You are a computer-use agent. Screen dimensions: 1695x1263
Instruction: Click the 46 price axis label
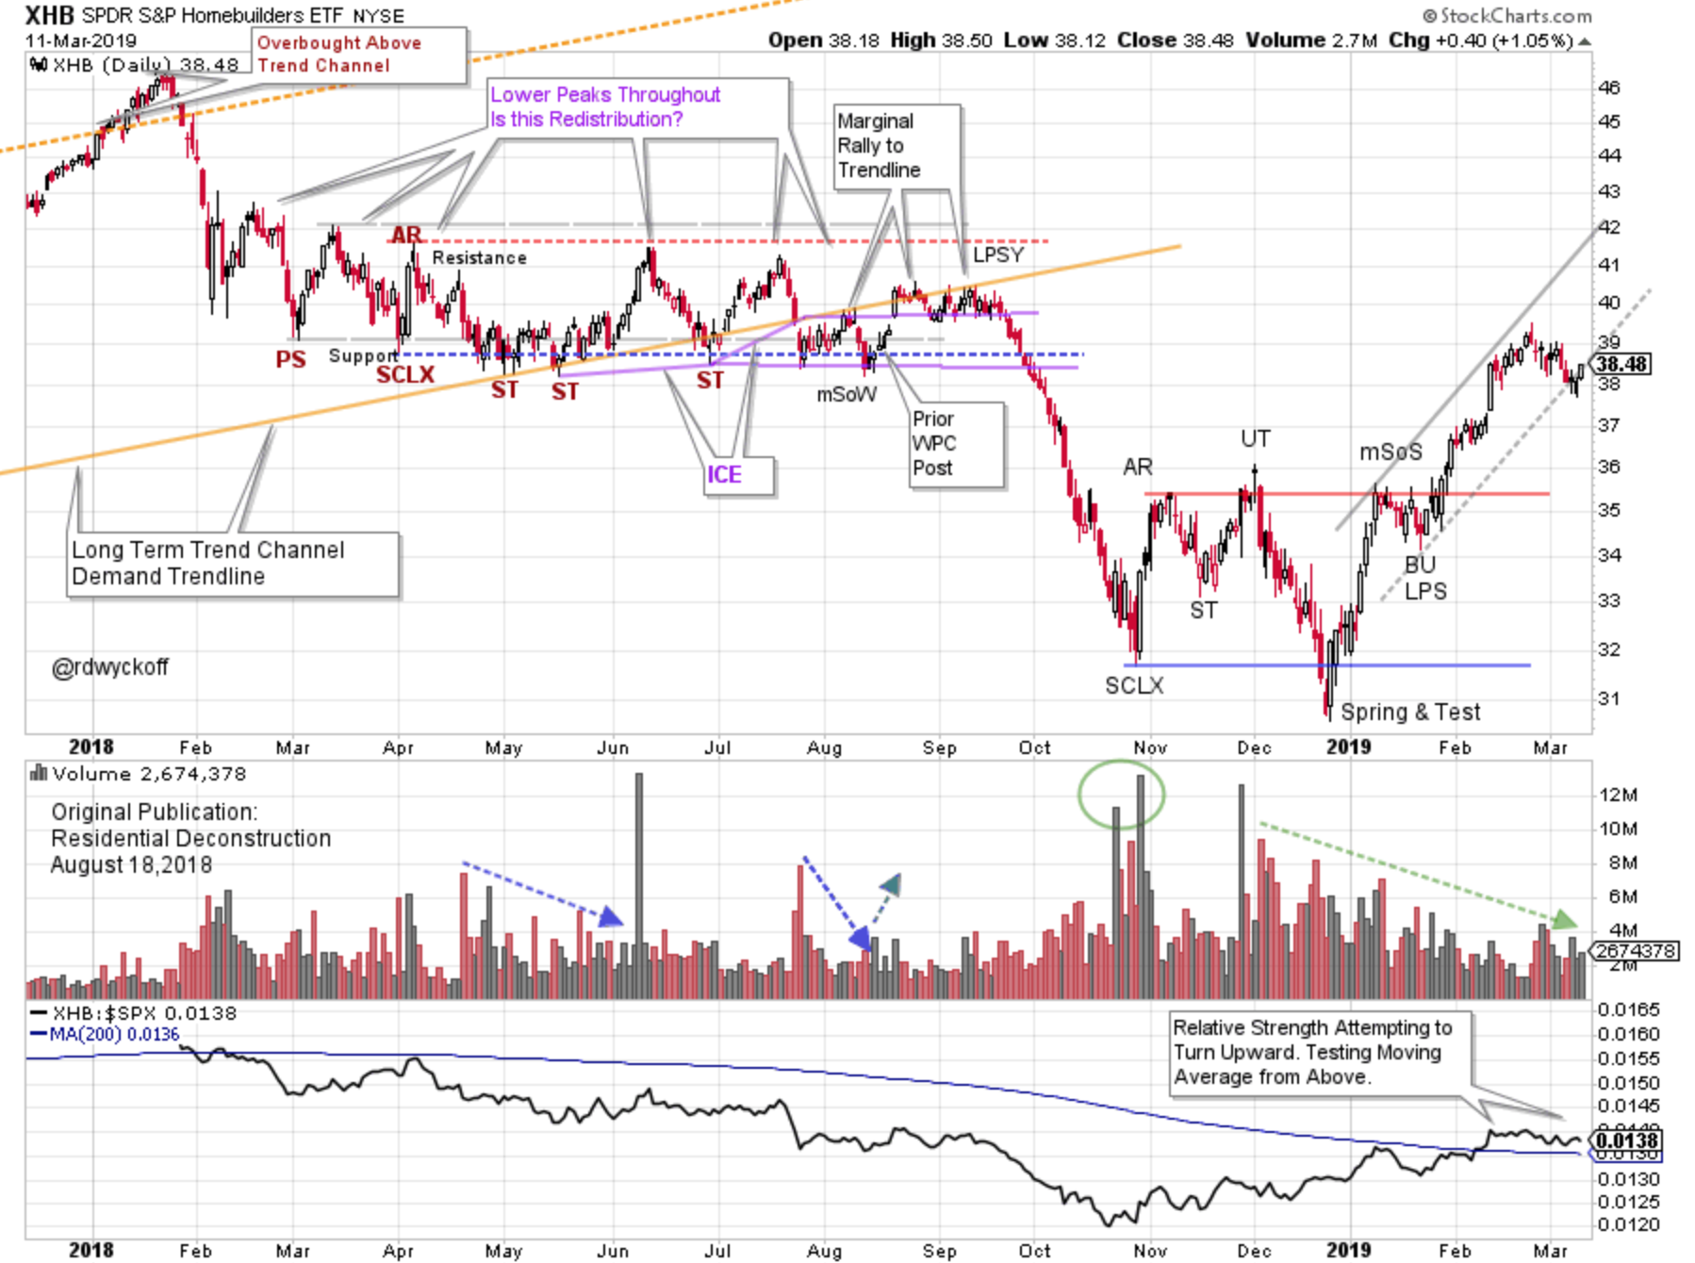1608,88
